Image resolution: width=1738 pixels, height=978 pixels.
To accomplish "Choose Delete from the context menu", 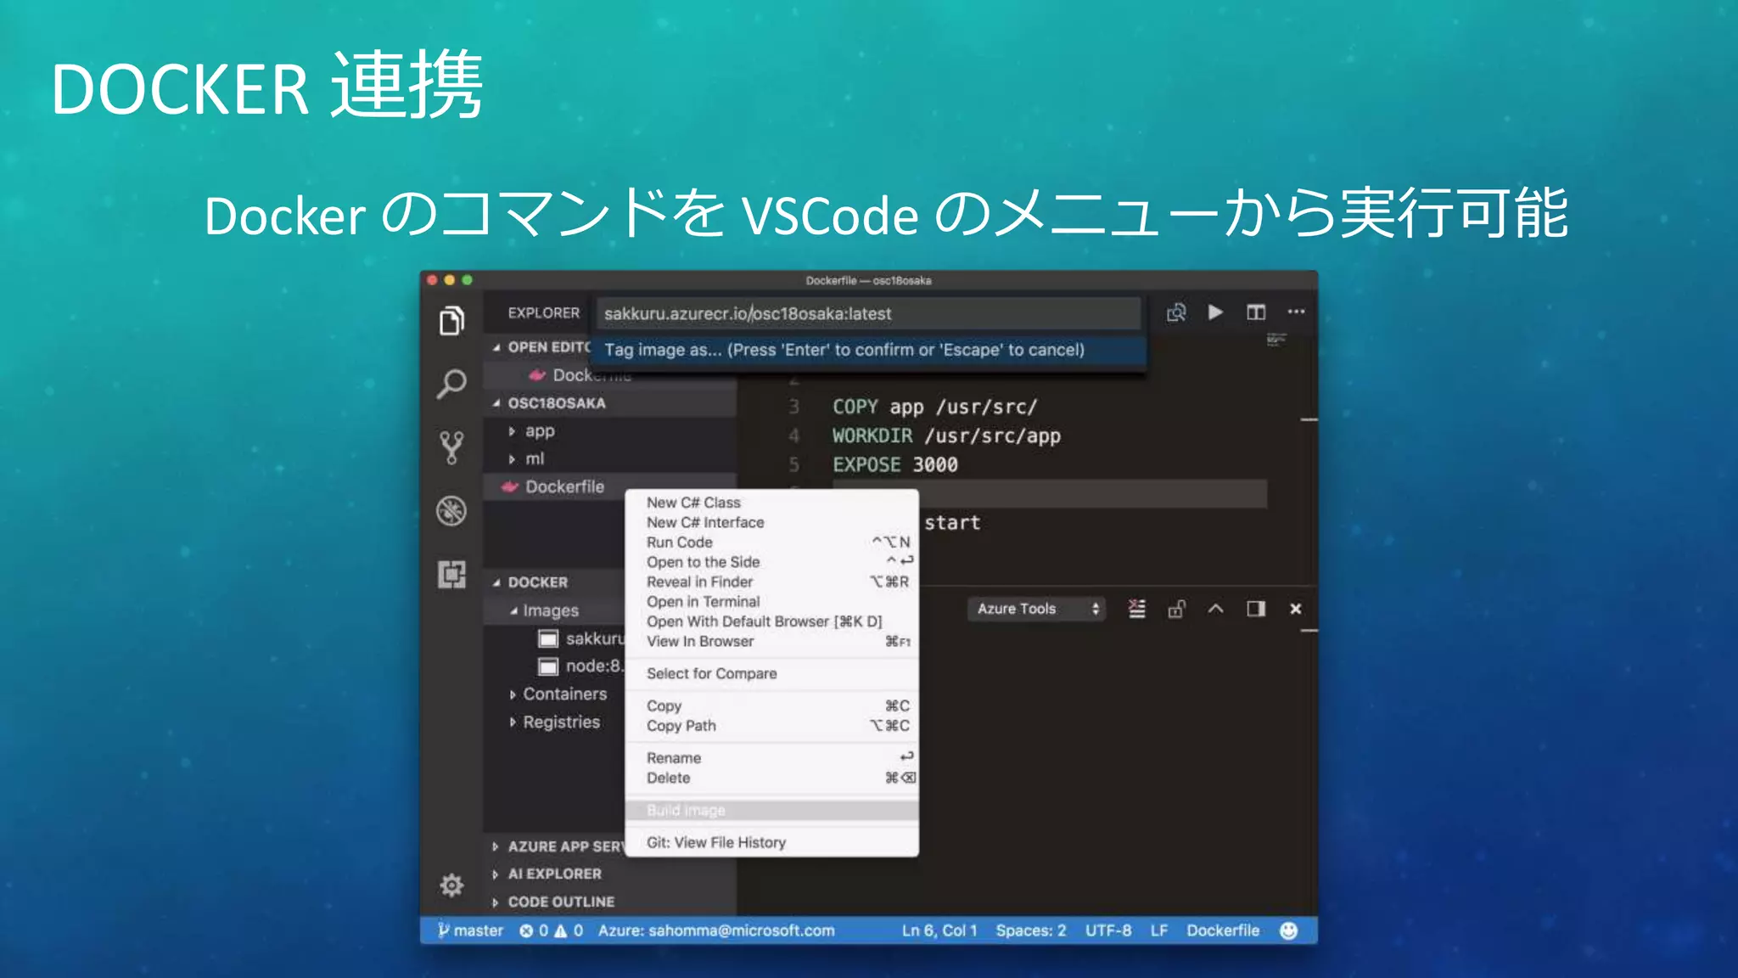I will pos(771,778).
